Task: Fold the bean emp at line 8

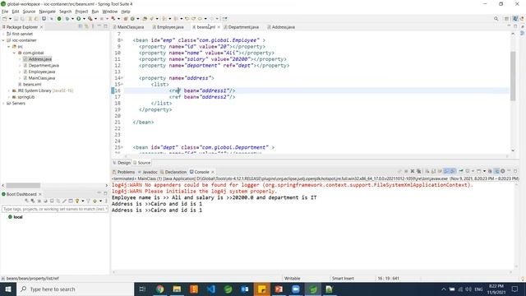Action: (x=122, y=40)
